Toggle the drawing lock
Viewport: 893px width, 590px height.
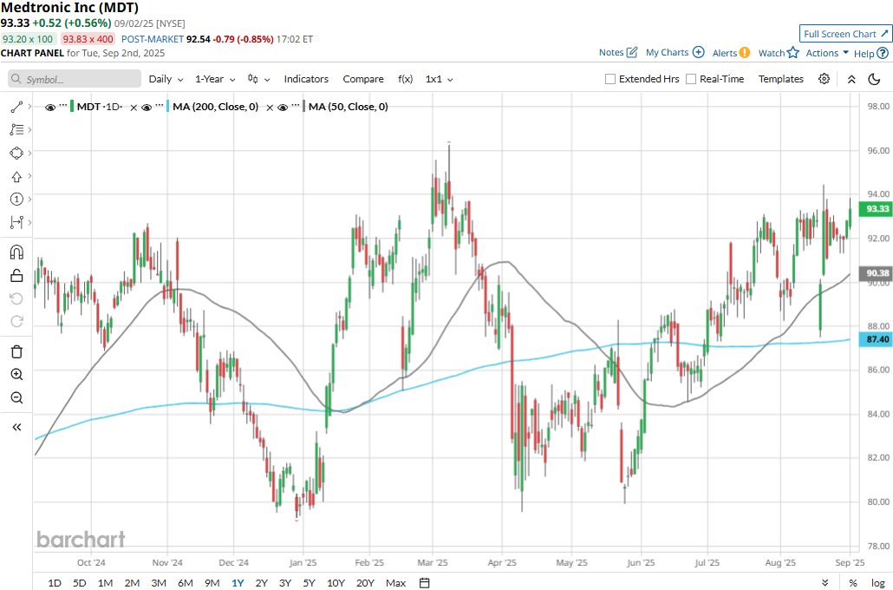coord(16,275)
